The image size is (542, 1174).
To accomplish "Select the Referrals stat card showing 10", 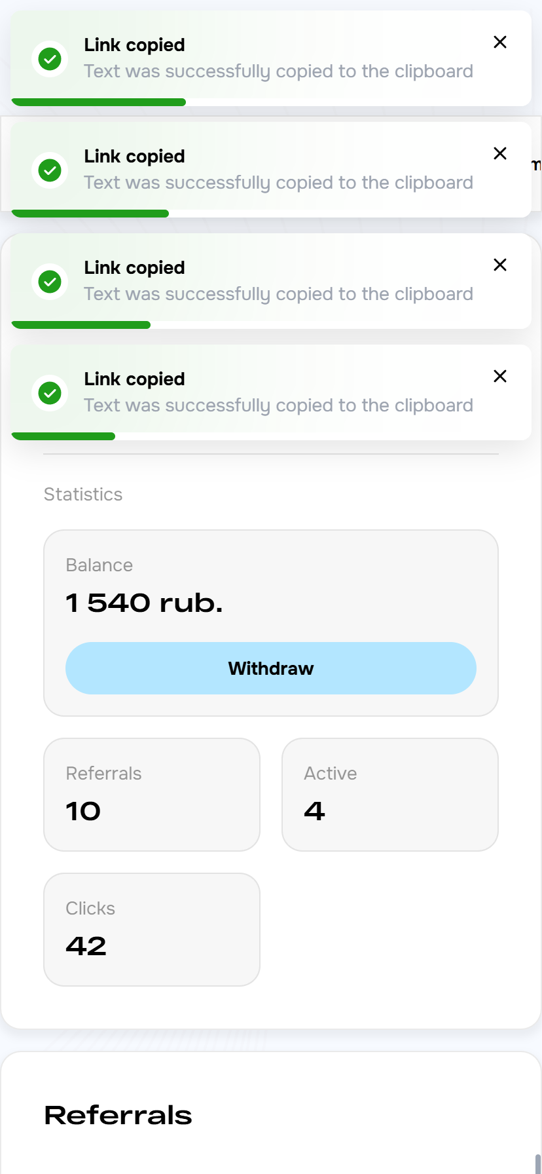I will click(x=151, y=794).
